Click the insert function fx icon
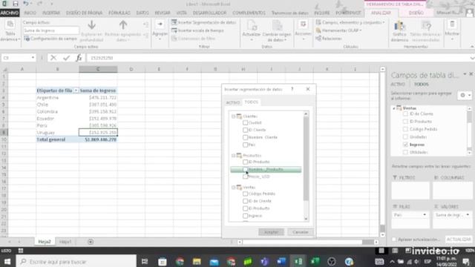Screen dimensions: 475x267 pos(79,58)
